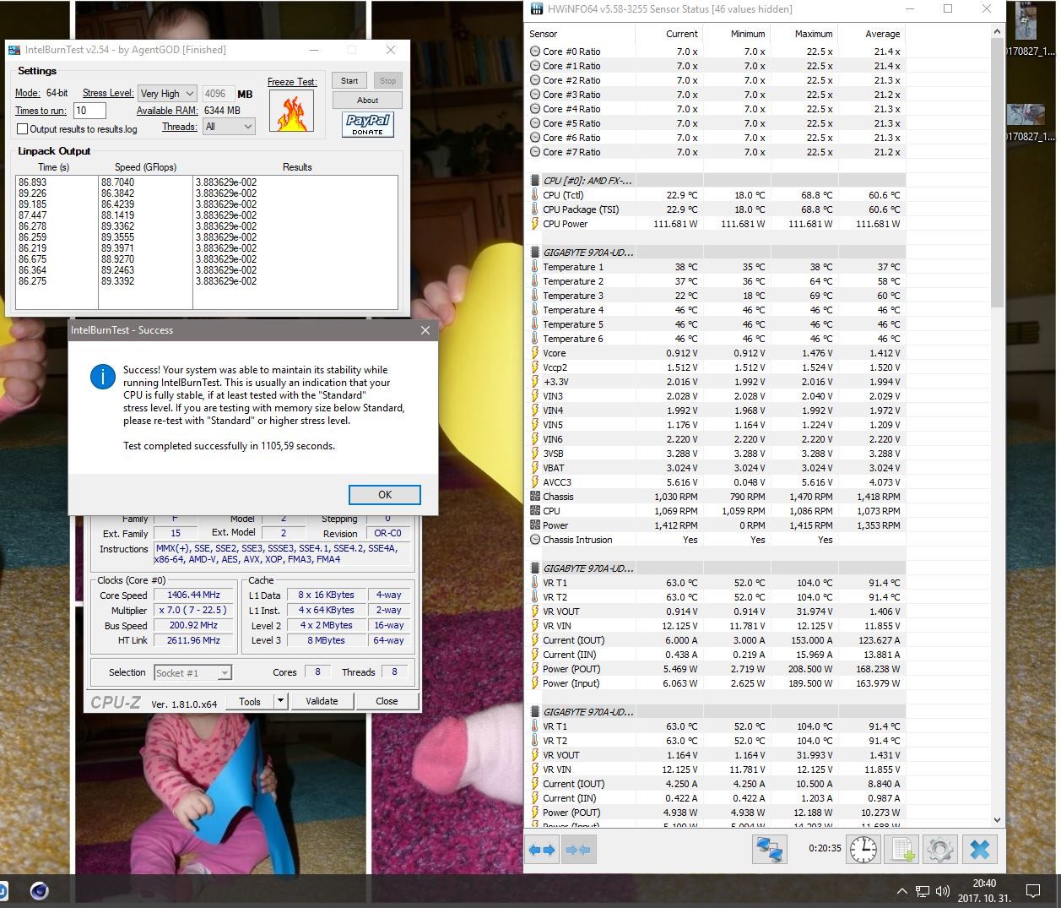
Task: Click the HWiNFO expand sensor columns blue arrows icon
Action: 542,850
